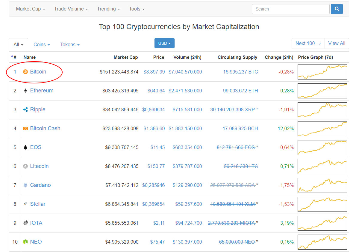Click into the Search input field
356x252 pixels.
[291, 9]
